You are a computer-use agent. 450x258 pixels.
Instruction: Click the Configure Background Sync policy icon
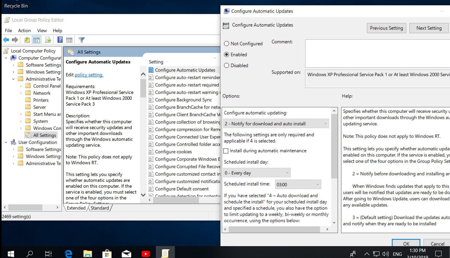[x=151, y=100]
